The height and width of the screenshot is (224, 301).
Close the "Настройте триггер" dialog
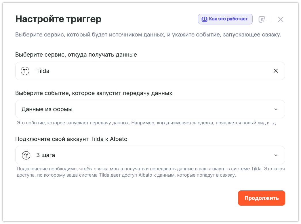(281, 19)
